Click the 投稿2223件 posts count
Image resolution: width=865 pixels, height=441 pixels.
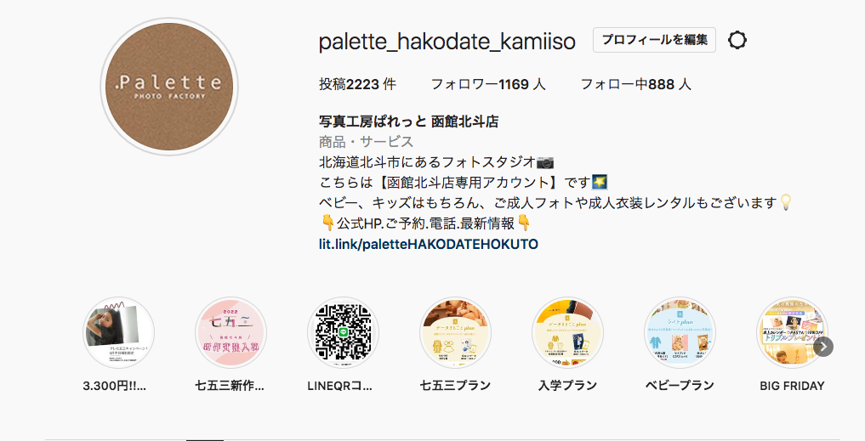coord(357,84)
